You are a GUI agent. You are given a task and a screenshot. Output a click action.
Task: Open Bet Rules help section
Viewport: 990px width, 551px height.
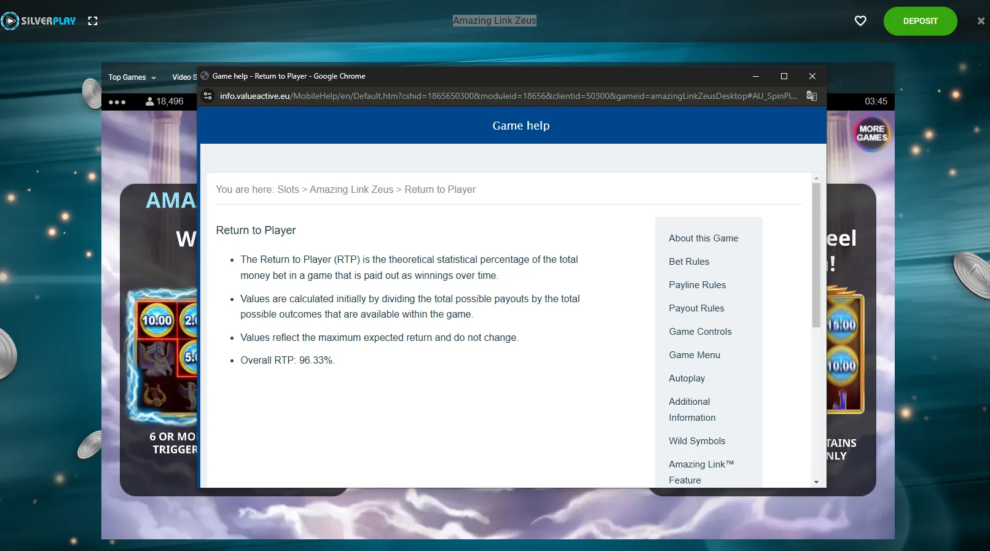coord(689,262)
